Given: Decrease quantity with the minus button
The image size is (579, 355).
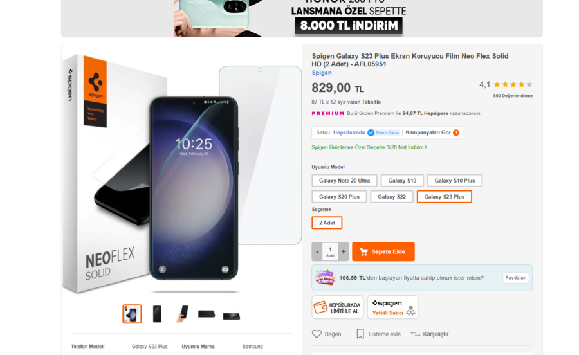Looking at the screenshot, I should tap(317, 251).
